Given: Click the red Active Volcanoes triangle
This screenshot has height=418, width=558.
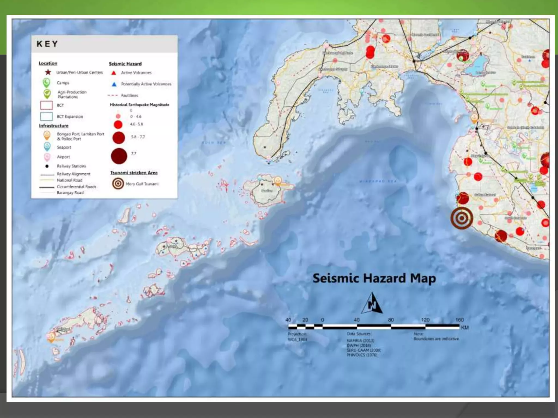Looking at the screenshot, I should pos(114,73).
